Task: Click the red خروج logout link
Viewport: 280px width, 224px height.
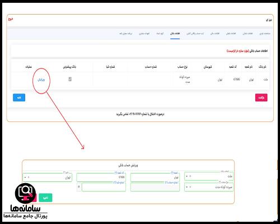Action: coord(11,19)
